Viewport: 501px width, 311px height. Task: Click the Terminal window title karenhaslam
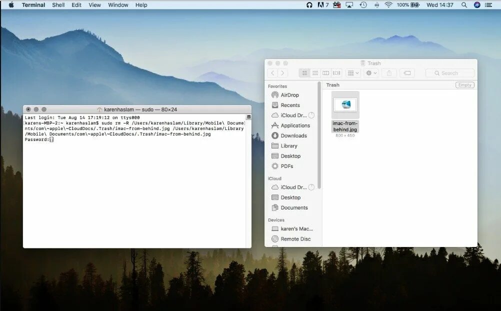pos(140,109)
